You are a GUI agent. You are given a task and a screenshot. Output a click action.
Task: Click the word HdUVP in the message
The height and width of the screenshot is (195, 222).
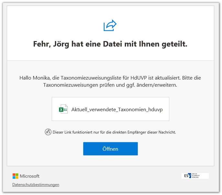(139, 78)
